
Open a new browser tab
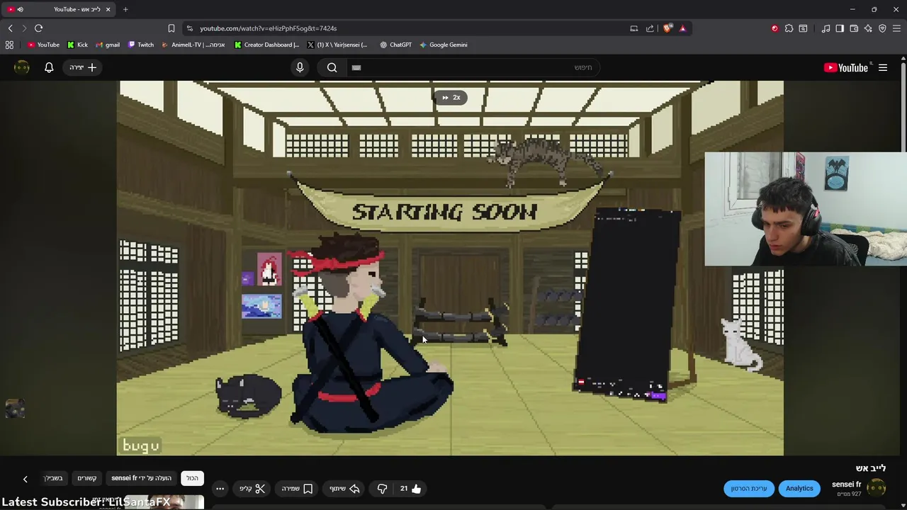pyautogui.click(x=125, y=9)
